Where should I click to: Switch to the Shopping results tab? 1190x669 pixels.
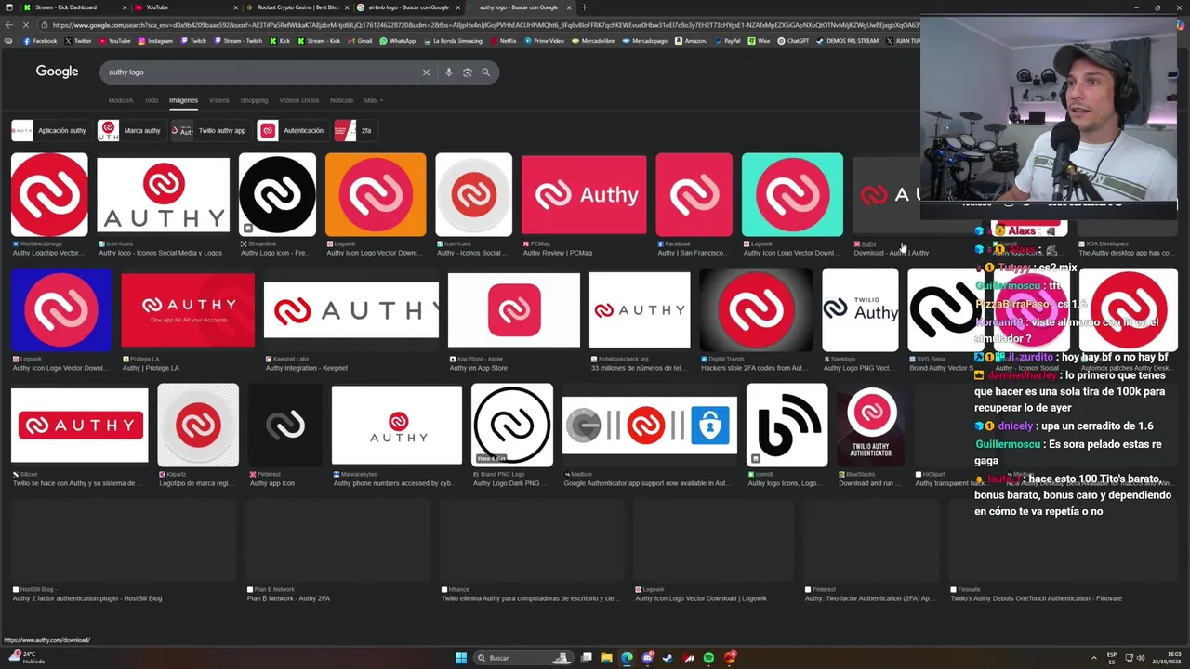tap(254, 100)
